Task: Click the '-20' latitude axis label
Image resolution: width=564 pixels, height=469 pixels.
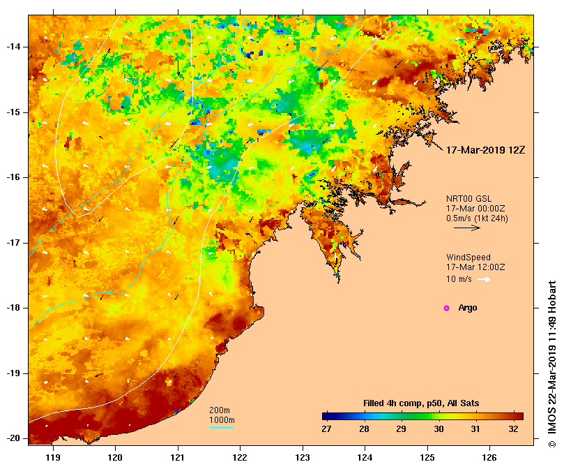Action: coord(13,439)
